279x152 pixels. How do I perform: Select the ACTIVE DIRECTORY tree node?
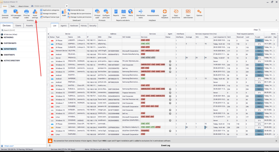pyautogui.click(x=12, y=61)
